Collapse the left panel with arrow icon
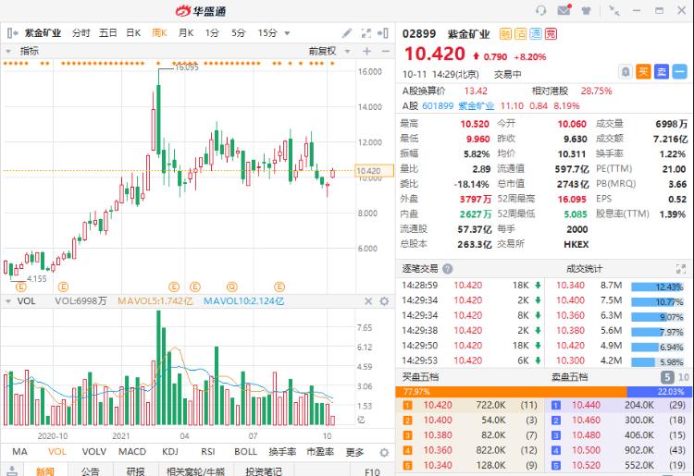694x476 pixels. click(x=12, y=33)
